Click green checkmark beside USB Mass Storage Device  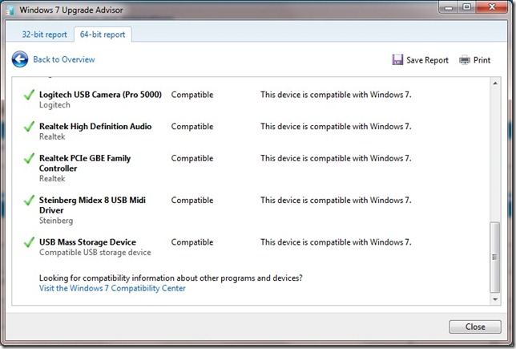tap(30, 243)
